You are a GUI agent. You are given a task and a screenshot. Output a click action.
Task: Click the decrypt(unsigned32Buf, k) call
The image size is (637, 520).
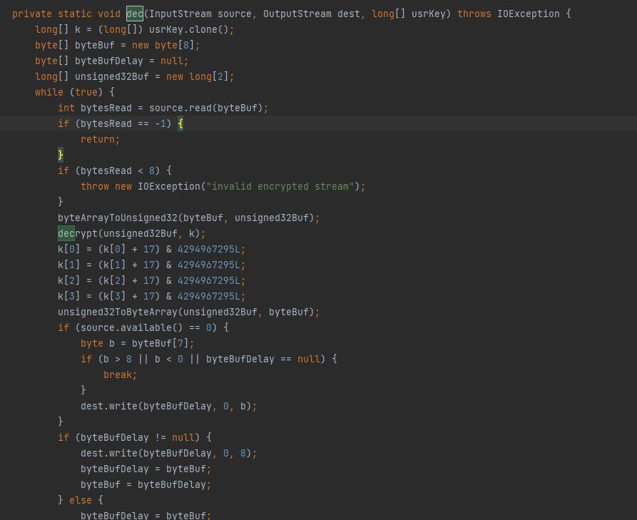click(131, 233)
